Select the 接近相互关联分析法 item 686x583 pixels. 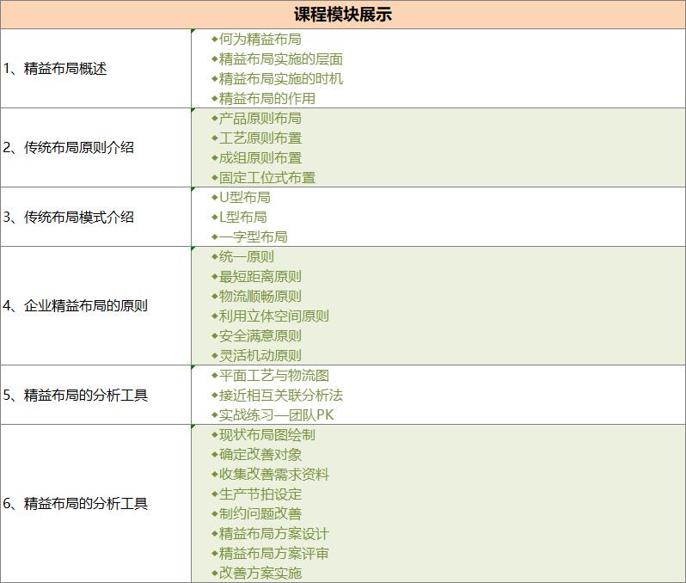280,395
